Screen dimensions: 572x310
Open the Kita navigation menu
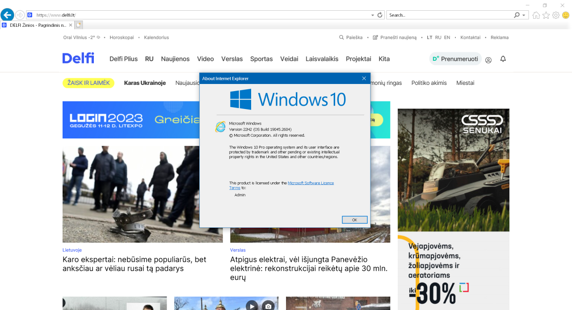click(384, 59)
